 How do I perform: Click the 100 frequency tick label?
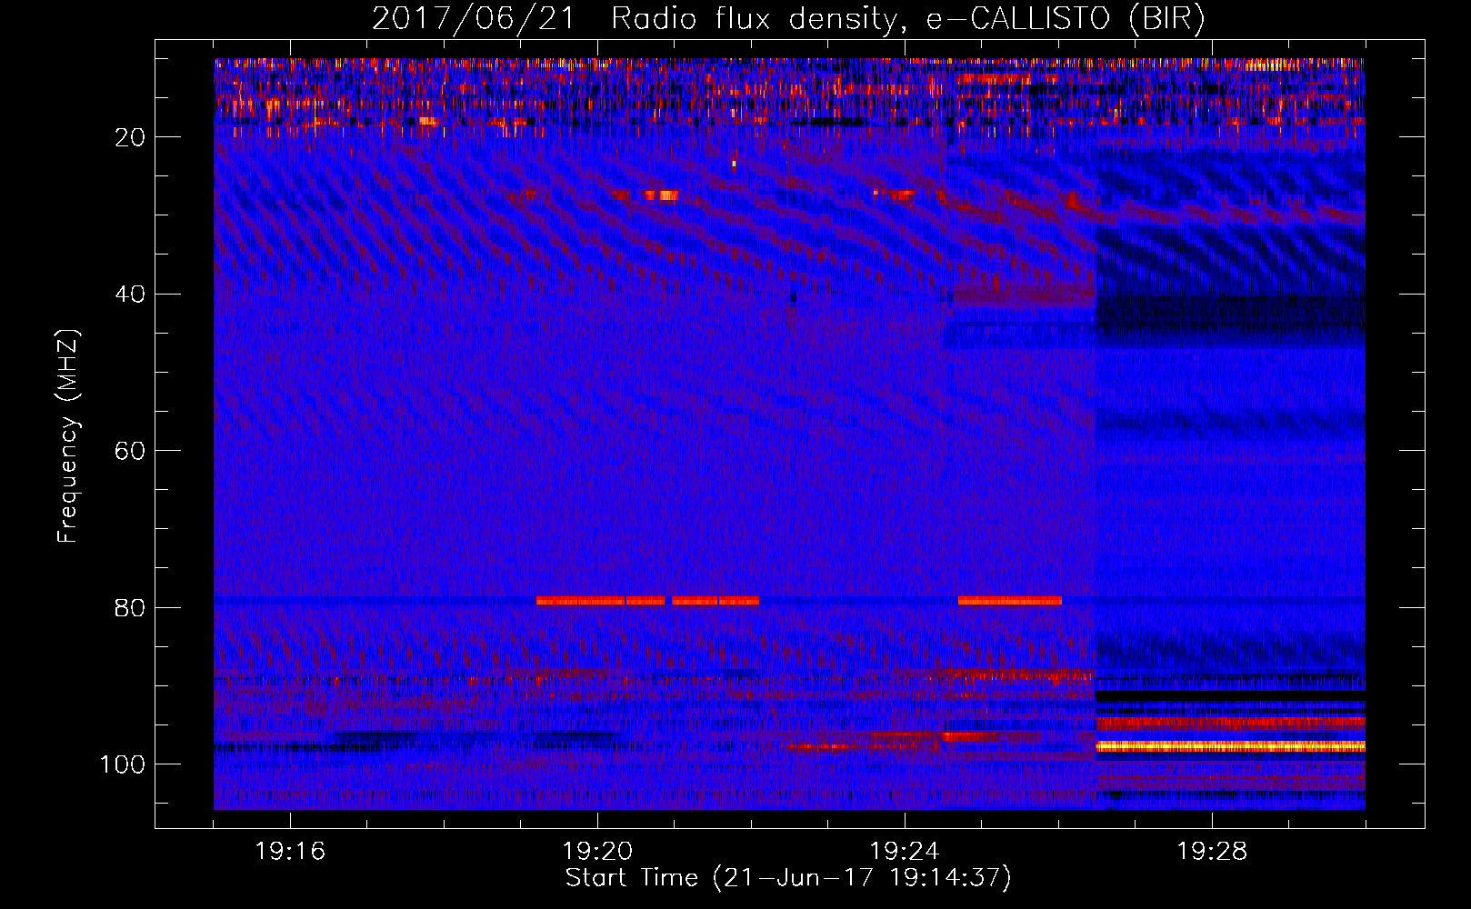[x=123, y=764]
